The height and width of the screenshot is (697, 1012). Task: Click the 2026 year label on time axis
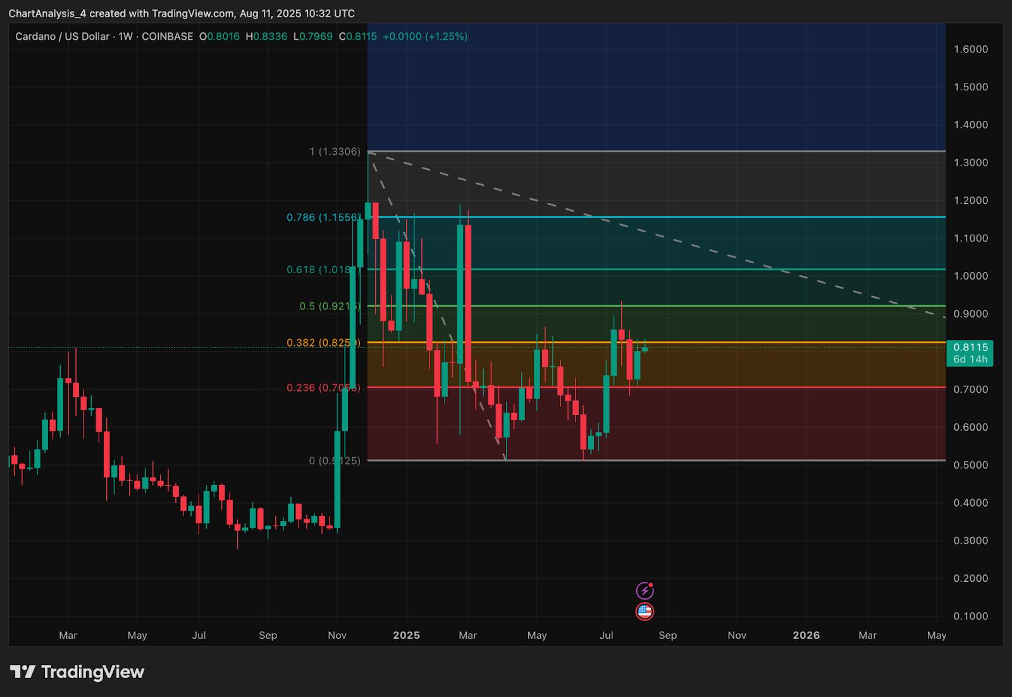click(806, 635)
